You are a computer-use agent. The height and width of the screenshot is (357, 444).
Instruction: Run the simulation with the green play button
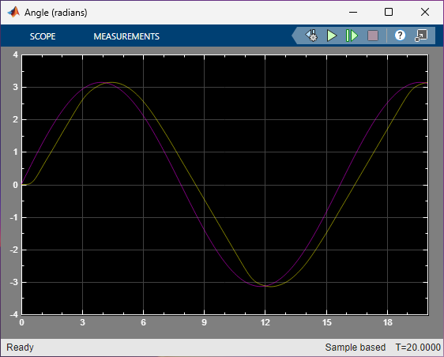click(x=332, y=36)
